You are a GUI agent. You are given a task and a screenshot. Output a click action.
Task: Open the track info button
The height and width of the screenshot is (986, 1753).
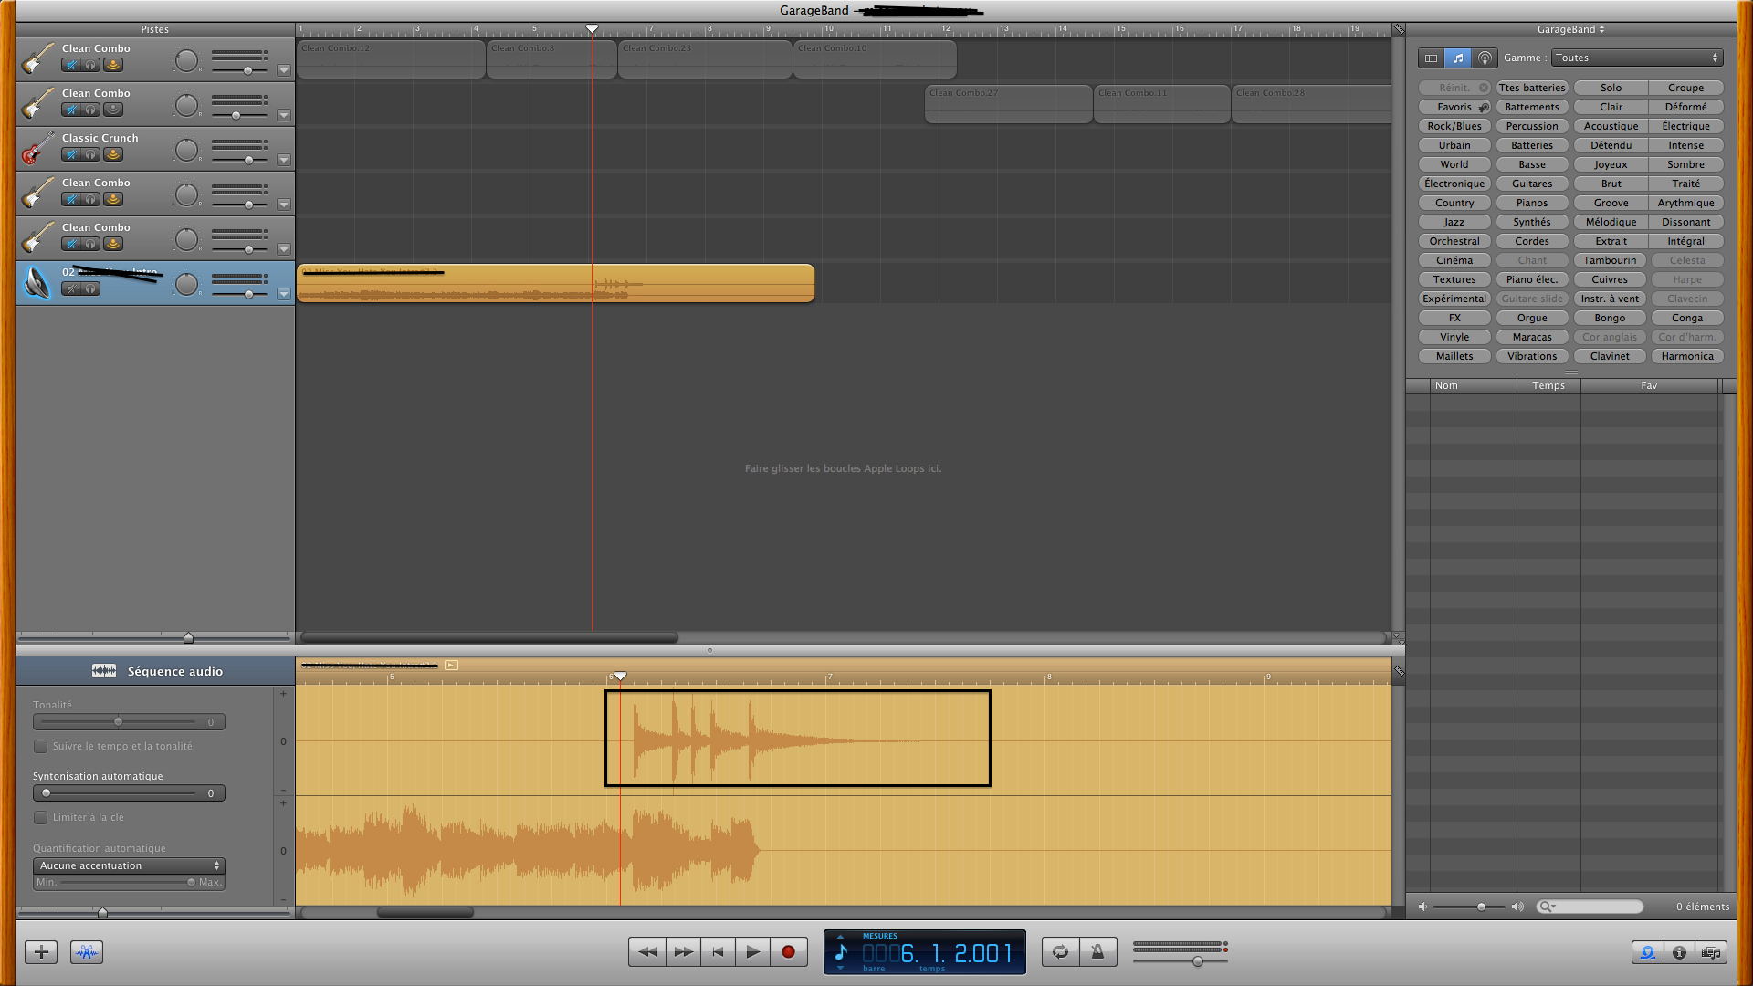(x=1679, y=952)
